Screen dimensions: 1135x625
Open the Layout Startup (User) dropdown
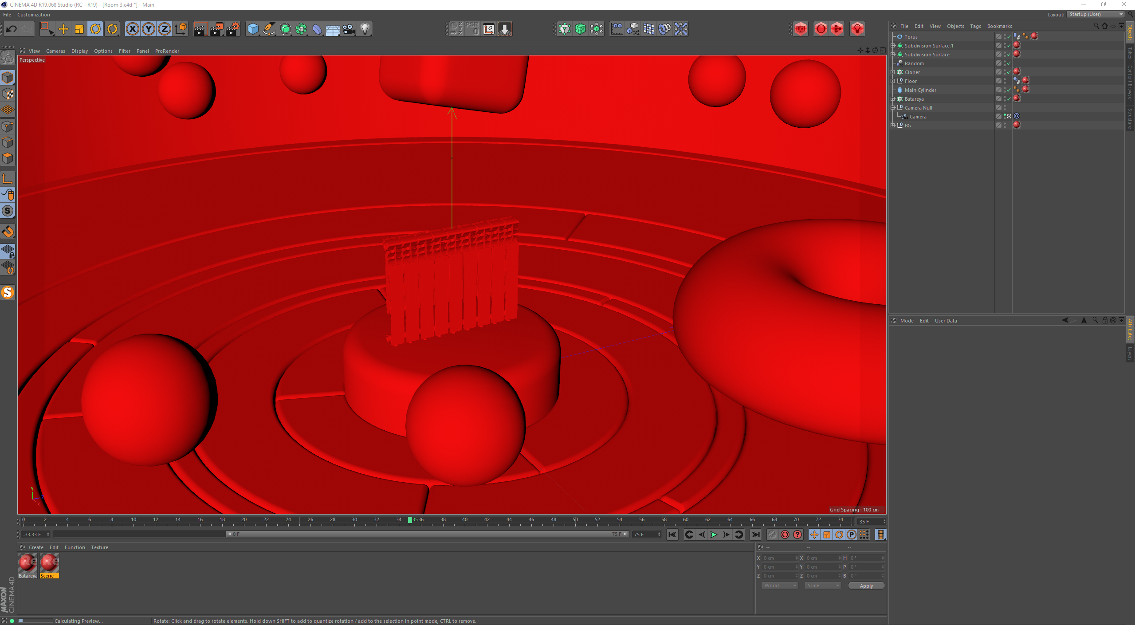click(1096, 14)
